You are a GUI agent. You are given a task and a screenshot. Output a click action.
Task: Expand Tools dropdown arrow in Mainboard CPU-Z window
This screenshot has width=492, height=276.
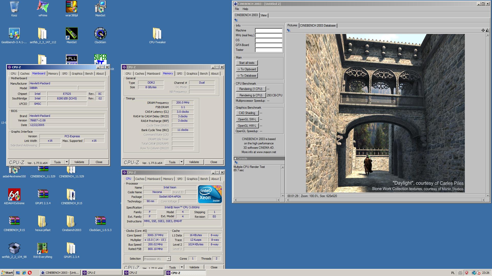67,162
